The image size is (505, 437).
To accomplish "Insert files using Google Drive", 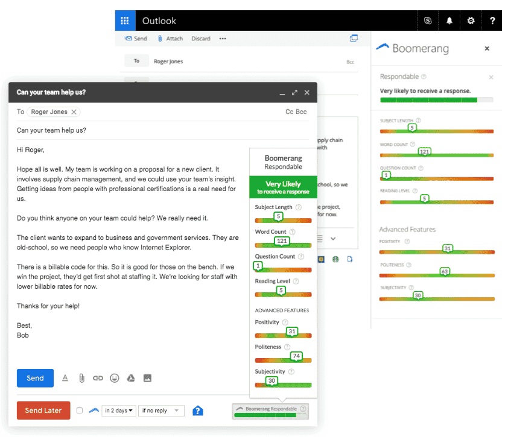I will pos(131,378).
